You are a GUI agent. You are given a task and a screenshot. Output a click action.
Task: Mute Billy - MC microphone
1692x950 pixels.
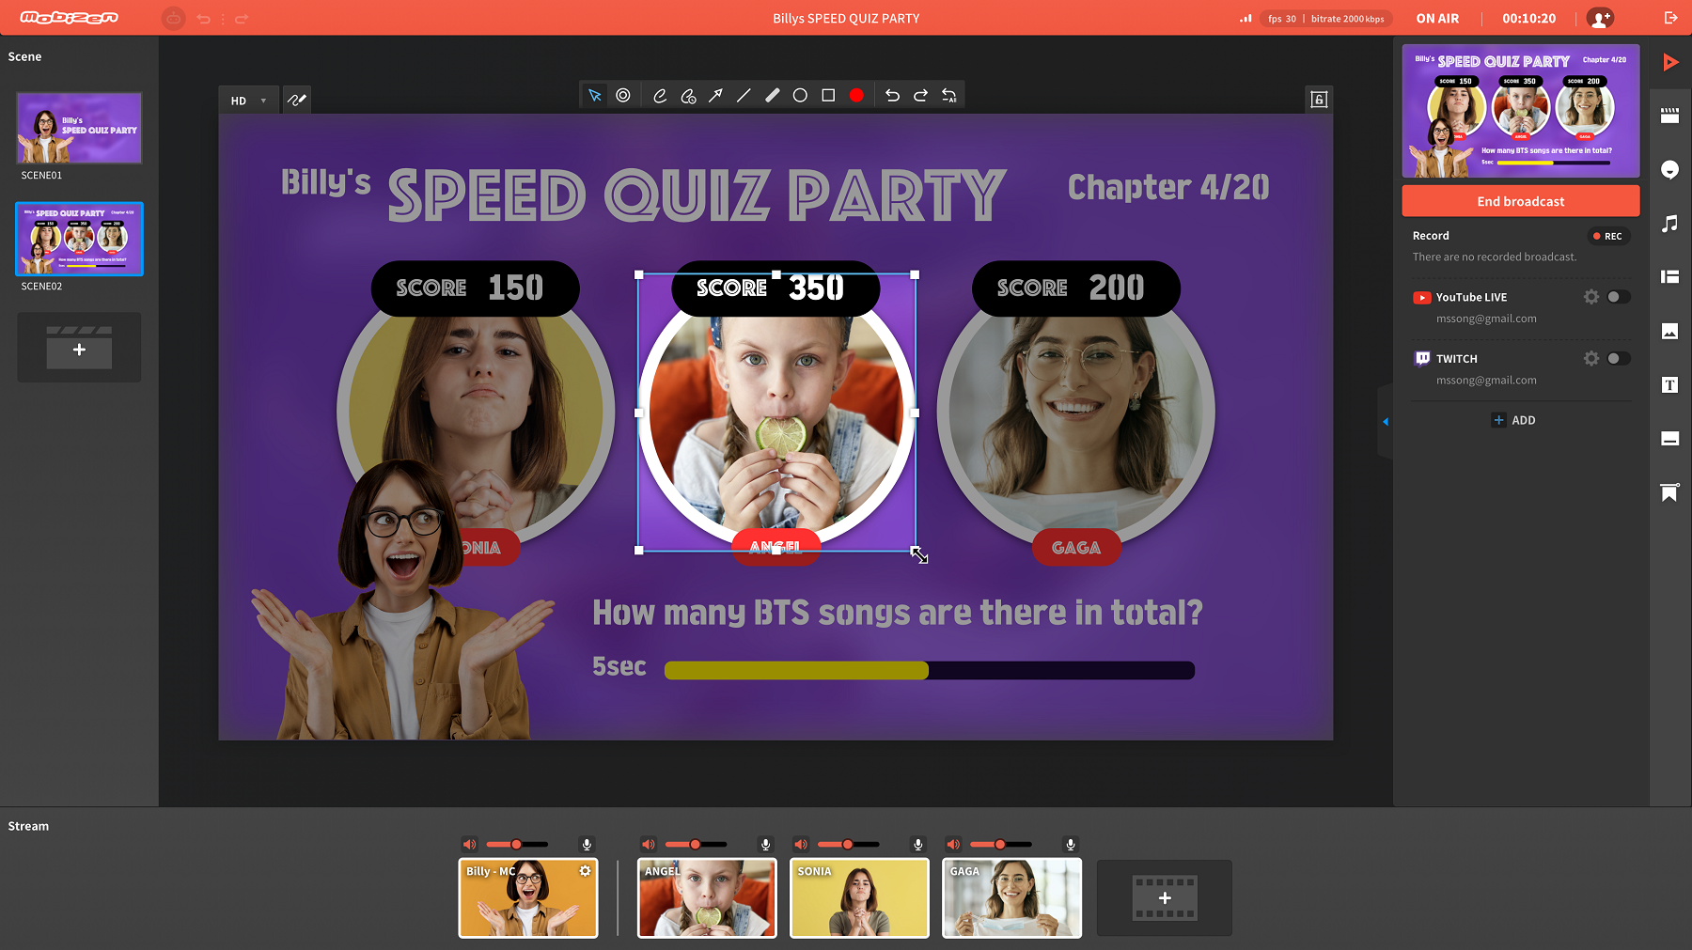pyautogui.click(x=586, y=844)
